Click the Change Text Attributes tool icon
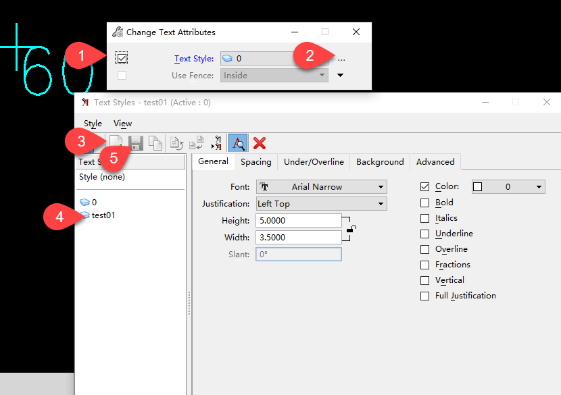561x395 pixels. pyautogui.click(x=118, y=32)
